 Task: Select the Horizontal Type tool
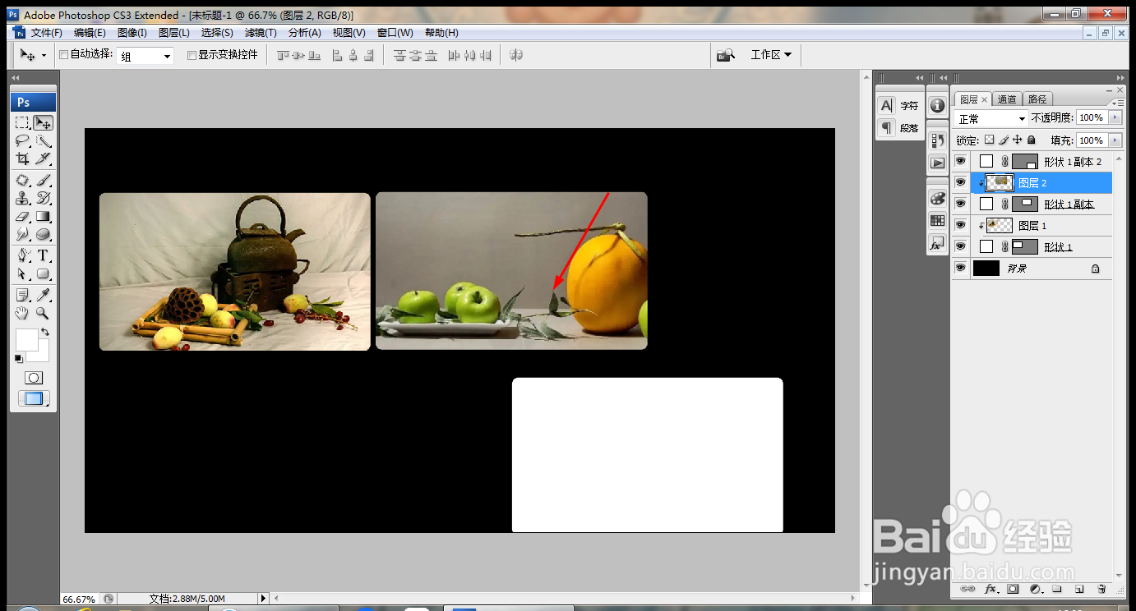pyautogui.click(x=44, y=255)
